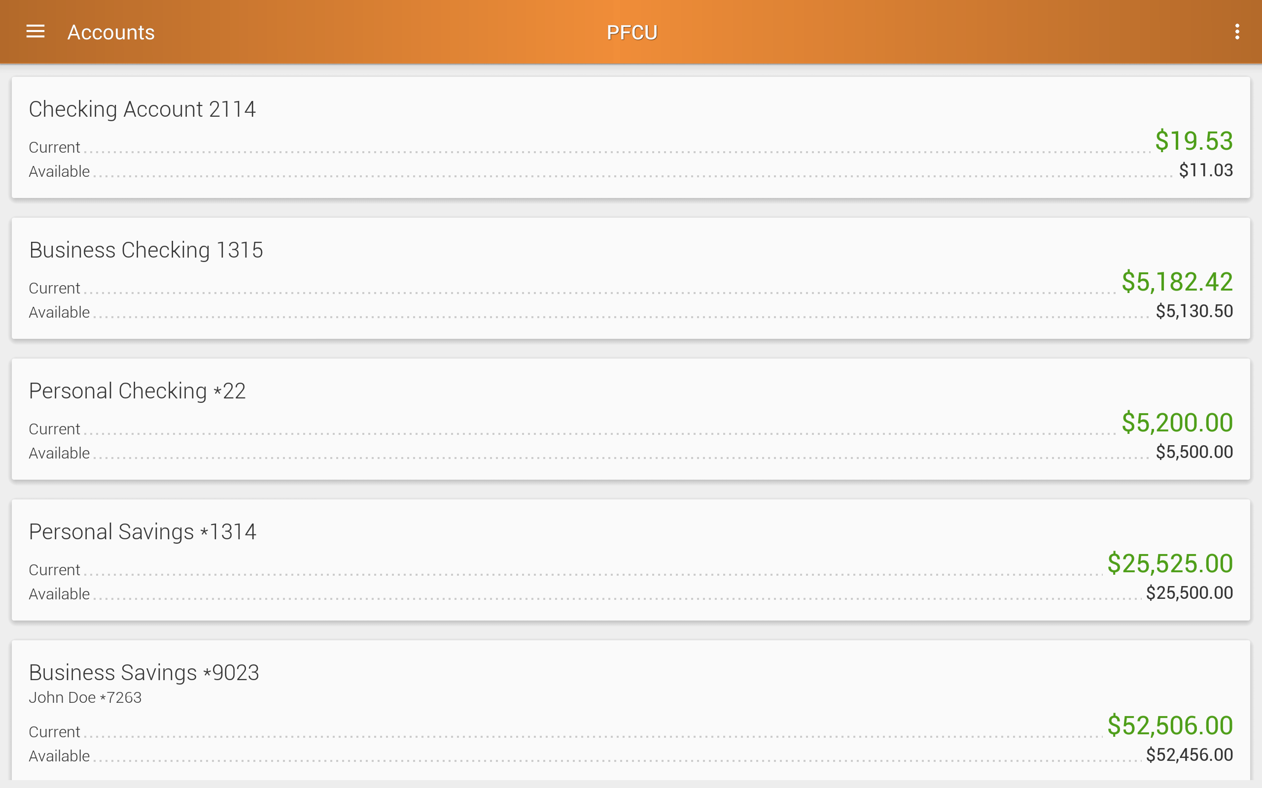Screen dimensions: 1262x788
Task: Select the Accounts header label
Action: (x=110, y=33)
